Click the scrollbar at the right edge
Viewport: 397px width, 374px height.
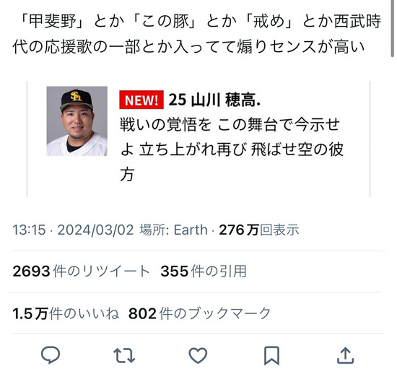click(392, 28)
